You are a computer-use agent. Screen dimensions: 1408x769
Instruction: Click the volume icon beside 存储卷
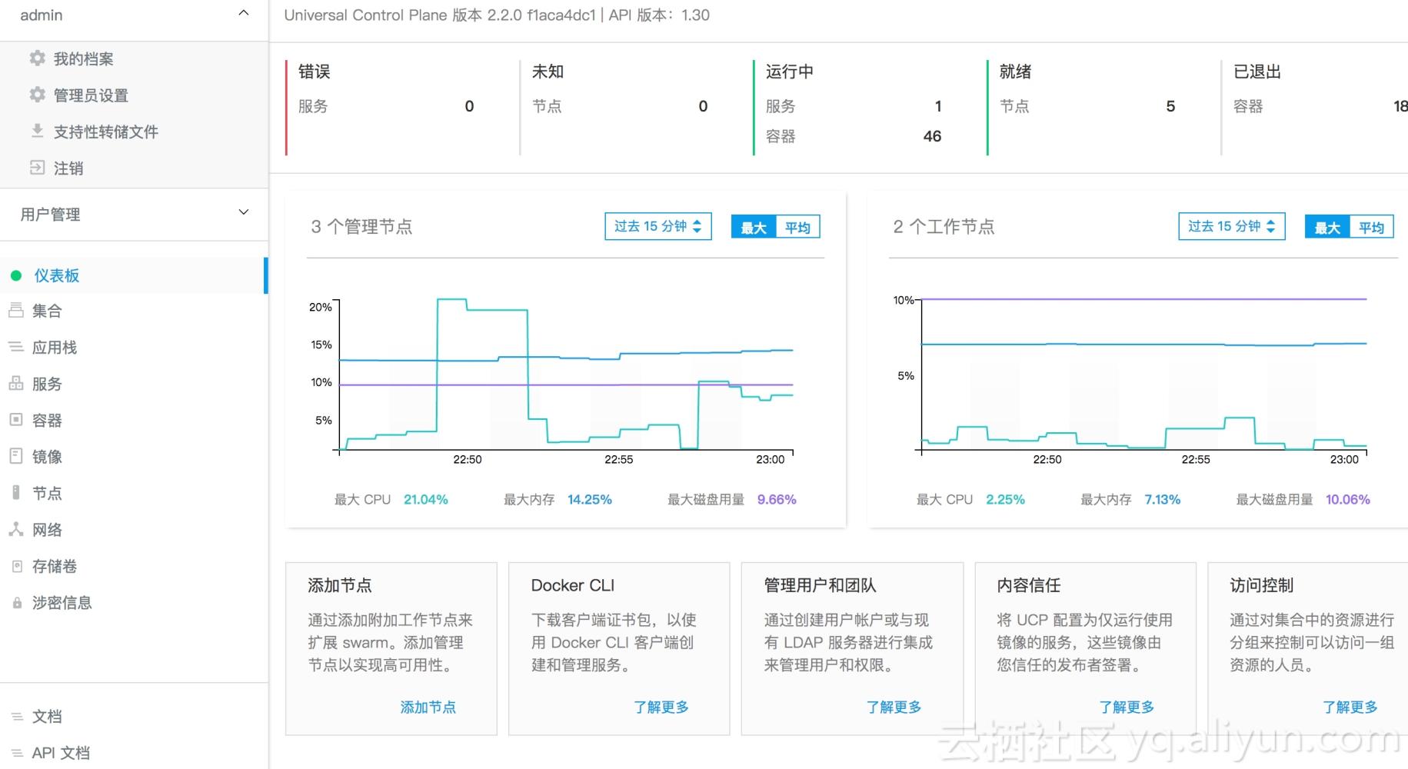(17, 566)
